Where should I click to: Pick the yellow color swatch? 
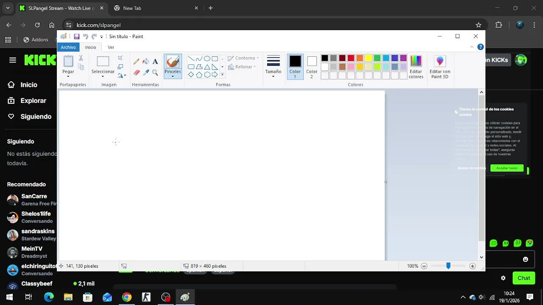[x=368, y=58]
